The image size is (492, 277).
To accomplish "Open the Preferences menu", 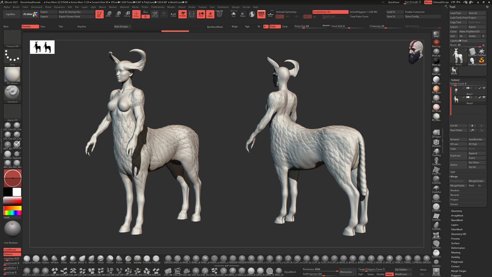I will (157, 7).
